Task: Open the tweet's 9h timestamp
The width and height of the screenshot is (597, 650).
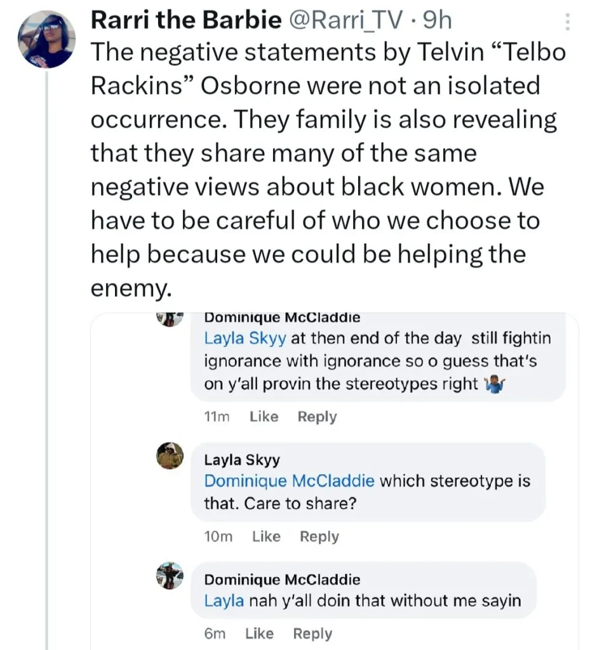Action: pos(438,21)
